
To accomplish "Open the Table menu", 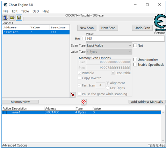I will (25, 11).
